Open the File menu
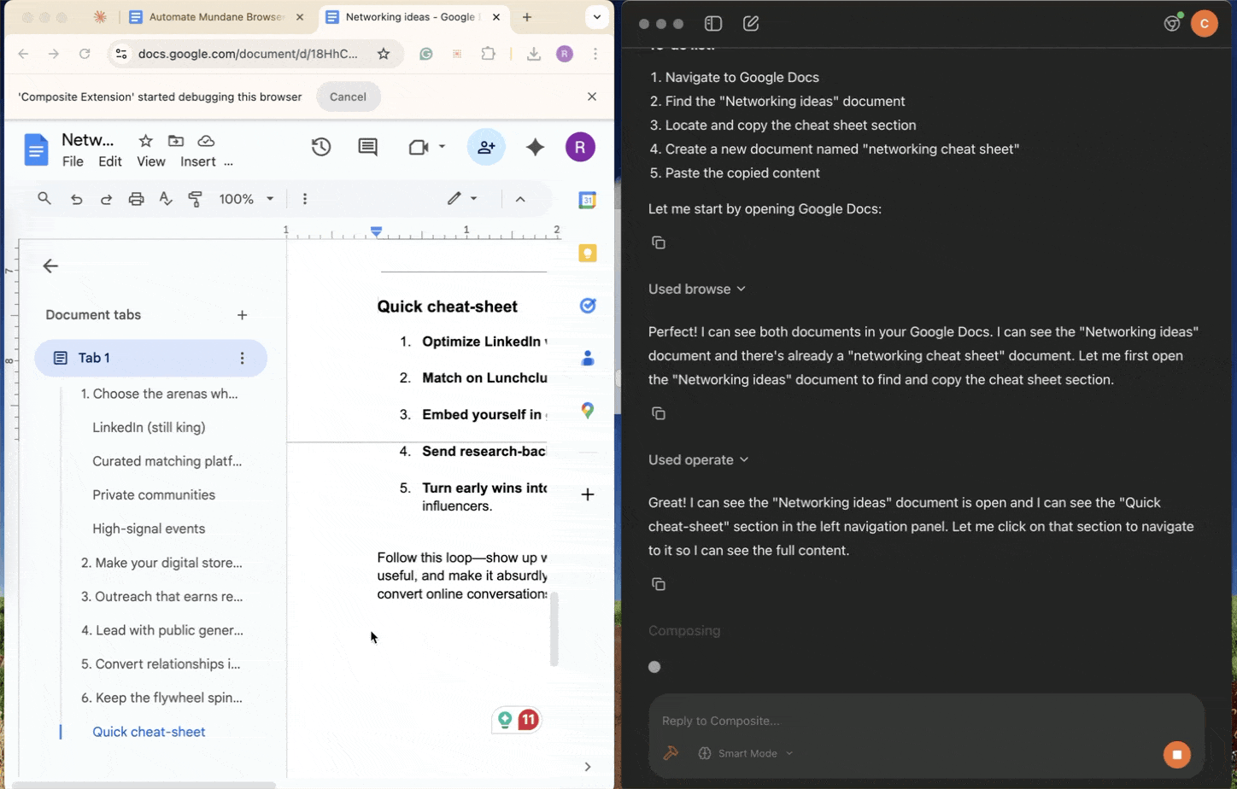 tap(73, 161)
